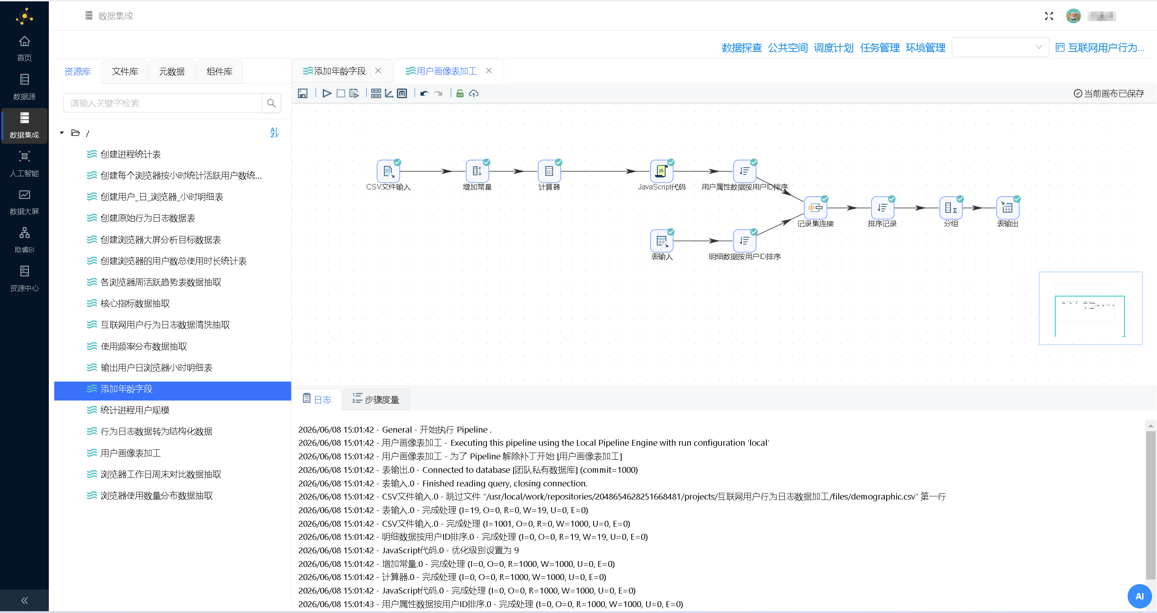Switch to the 用户画像表加工 editor tab
The image size is (1157, 613).
pyautogui.click(x=441, y=71)
